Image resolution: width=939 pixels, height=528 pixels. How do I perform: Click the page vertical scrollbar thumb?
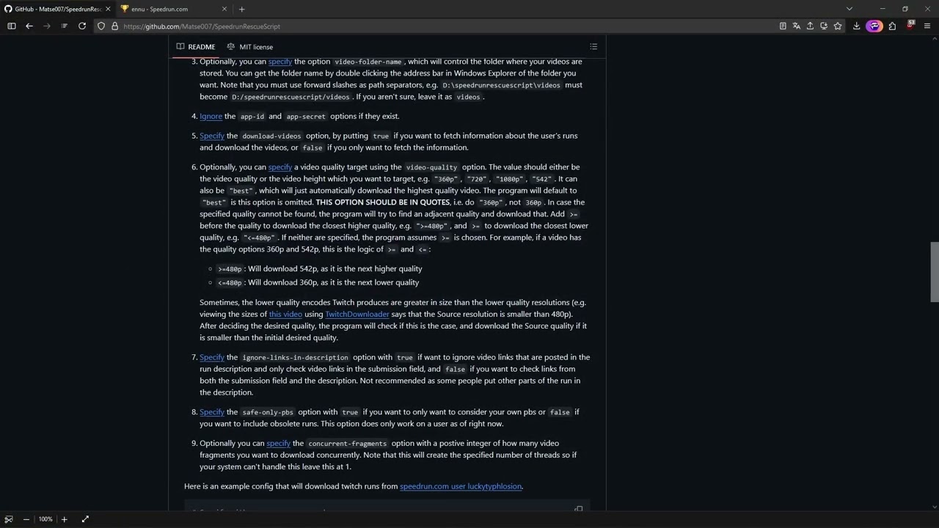point(935,271)
